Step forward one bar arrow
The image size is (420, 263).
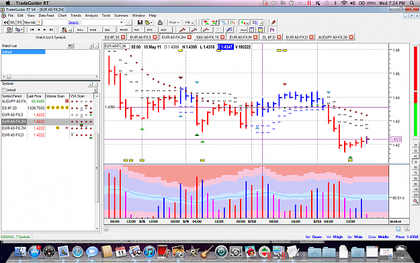pos(45,30)
